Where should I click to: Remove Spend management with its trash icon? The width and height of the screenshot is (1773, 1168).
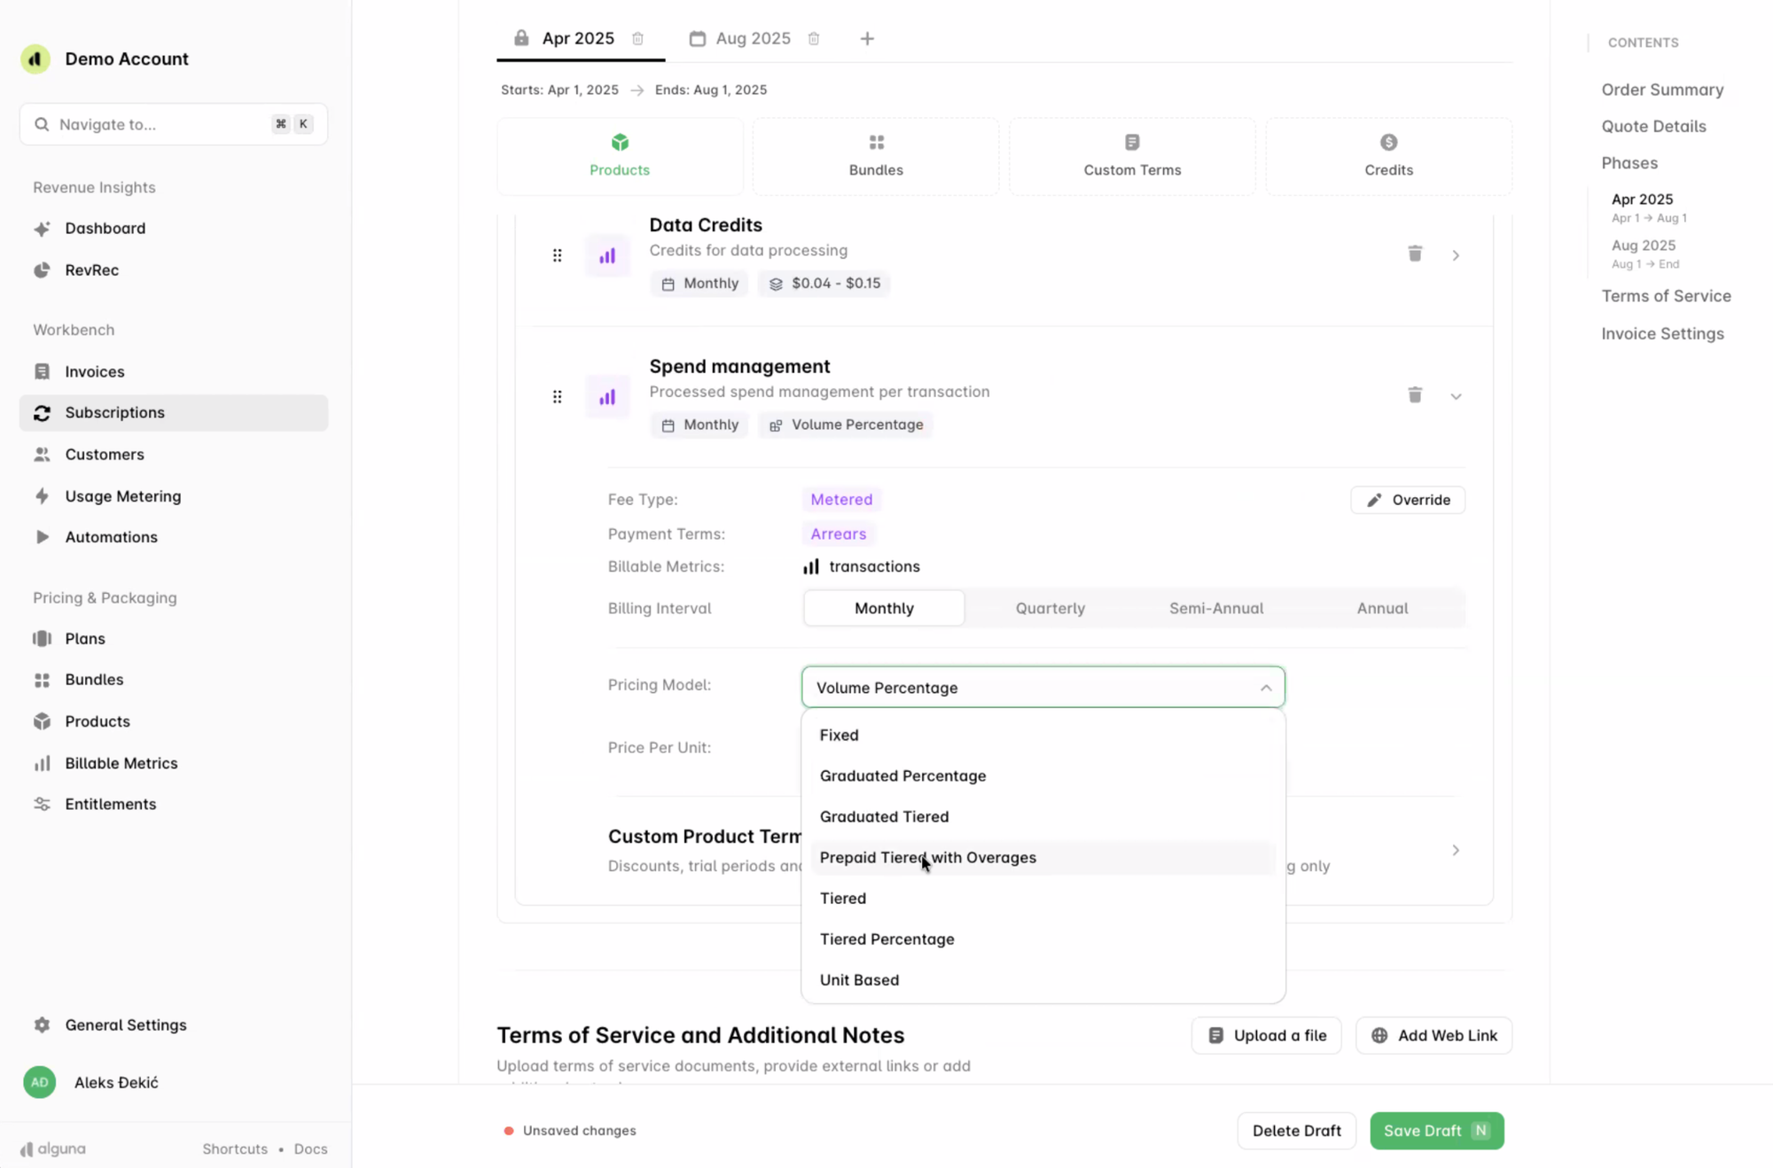coord(1415,395)
